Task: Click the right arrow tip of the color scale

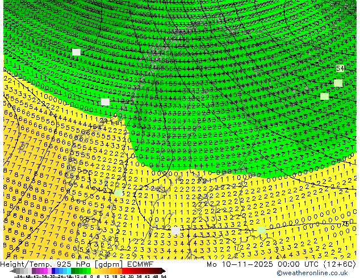Action: click(x=165, y=271)
